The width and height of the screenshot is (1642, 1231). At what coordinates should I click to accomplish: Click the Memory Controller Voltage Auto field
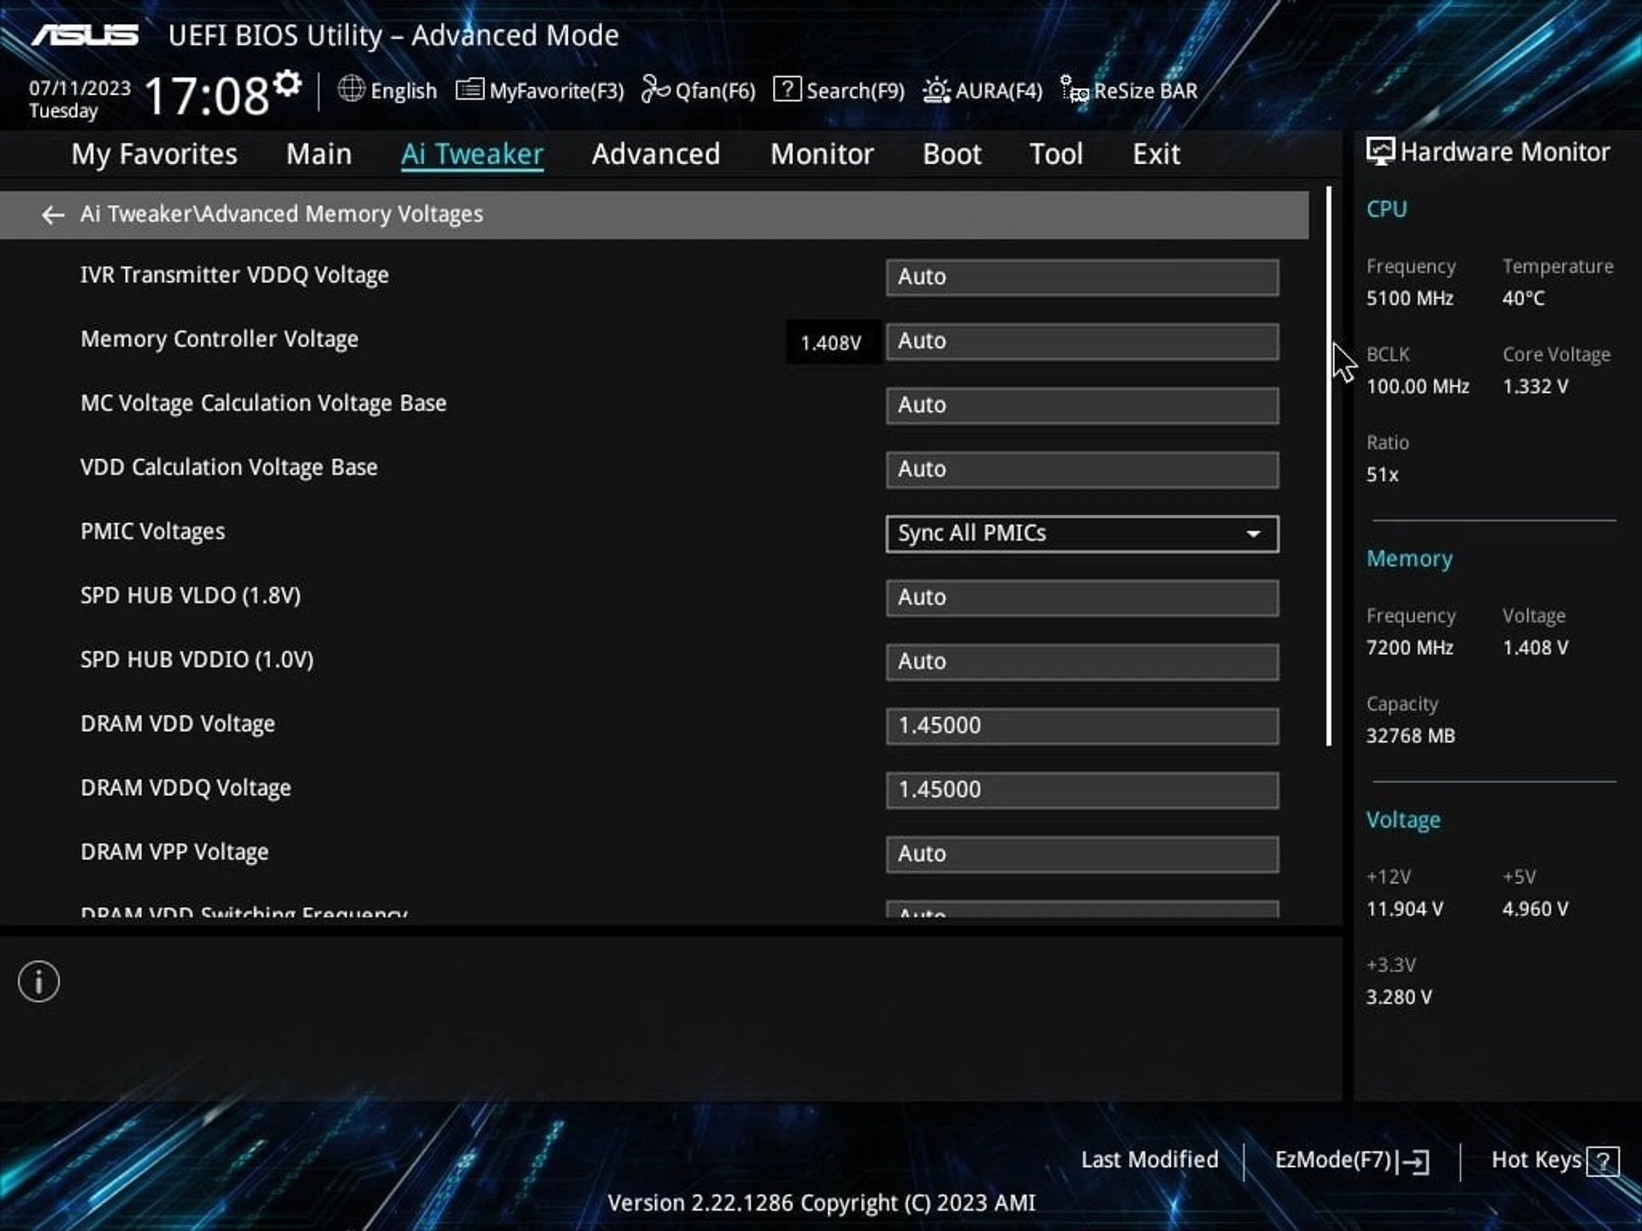click(1083, 341)
